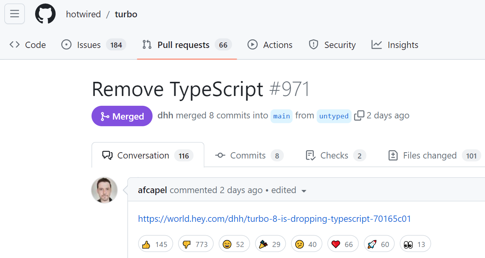Add the rocket reaction
Viewport: 485px width, 258px height.
[379, 244]
